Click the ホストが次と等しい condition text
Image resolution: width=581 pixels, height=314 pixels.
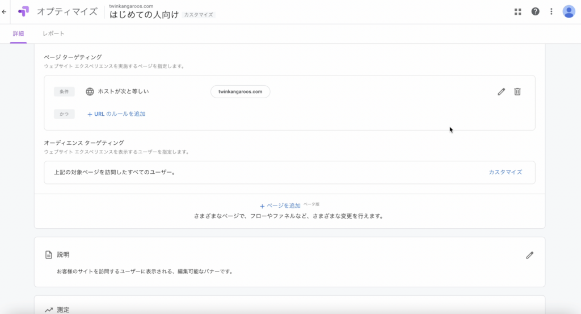coord(123,91)
